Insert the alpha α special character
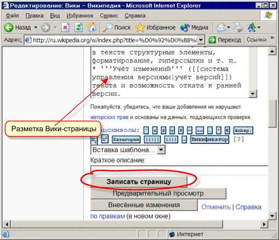 click(x=155, y=131)
